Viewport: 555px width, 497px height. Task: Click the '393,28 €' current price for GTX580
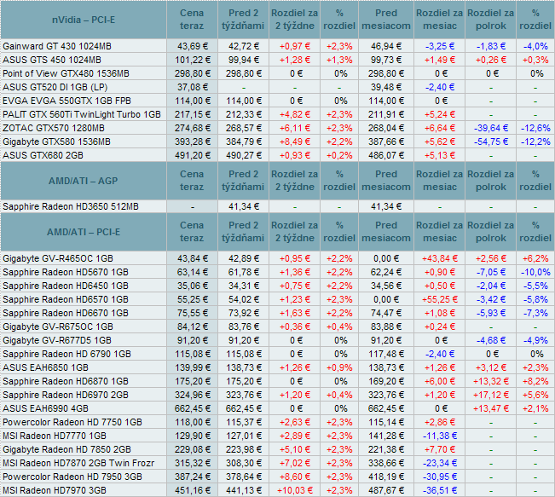click(192, 142)
